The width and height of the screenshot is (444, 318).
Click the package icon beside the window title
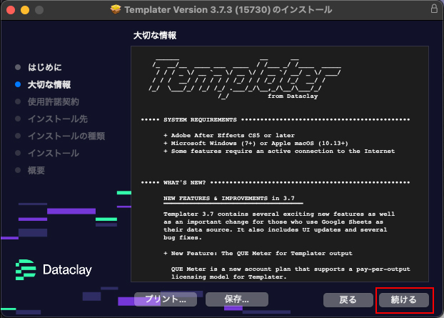[116, 10]
